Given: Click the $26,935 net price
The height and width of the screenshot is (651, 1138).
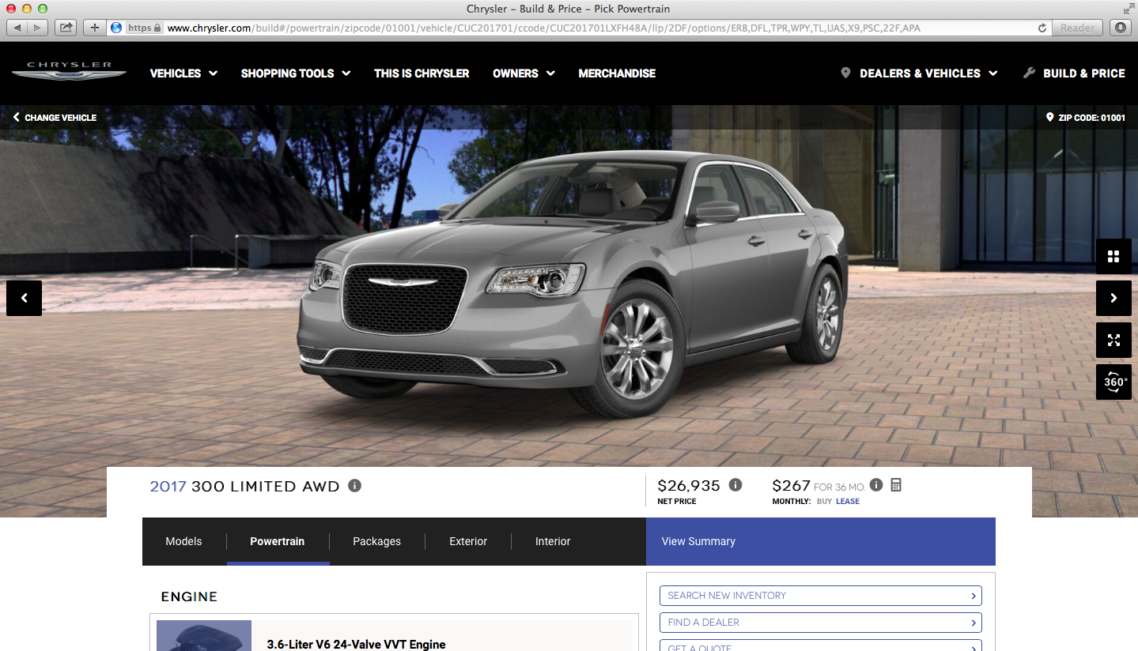Looking at the screenshot, I should [x=689, y=485].
